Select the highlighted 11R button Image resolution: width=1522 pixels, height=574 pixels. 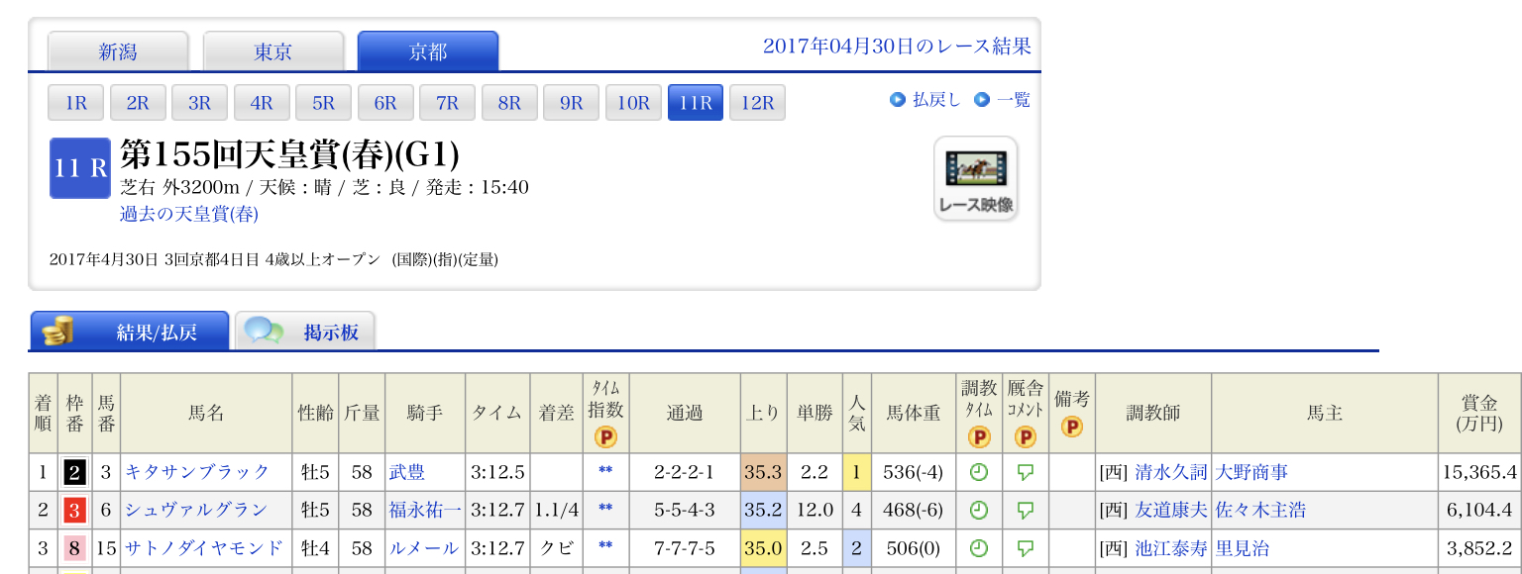click(x=696, y=103)
